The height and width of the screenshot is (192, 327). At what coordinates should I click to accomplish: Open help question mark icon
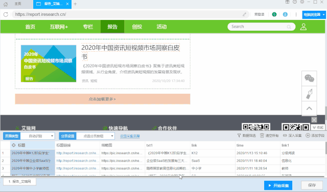(x=295, y=2)
